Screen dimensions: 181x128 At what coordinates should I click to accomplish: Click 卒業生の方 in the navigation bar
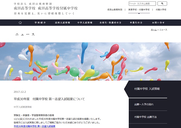pos(136,23)
